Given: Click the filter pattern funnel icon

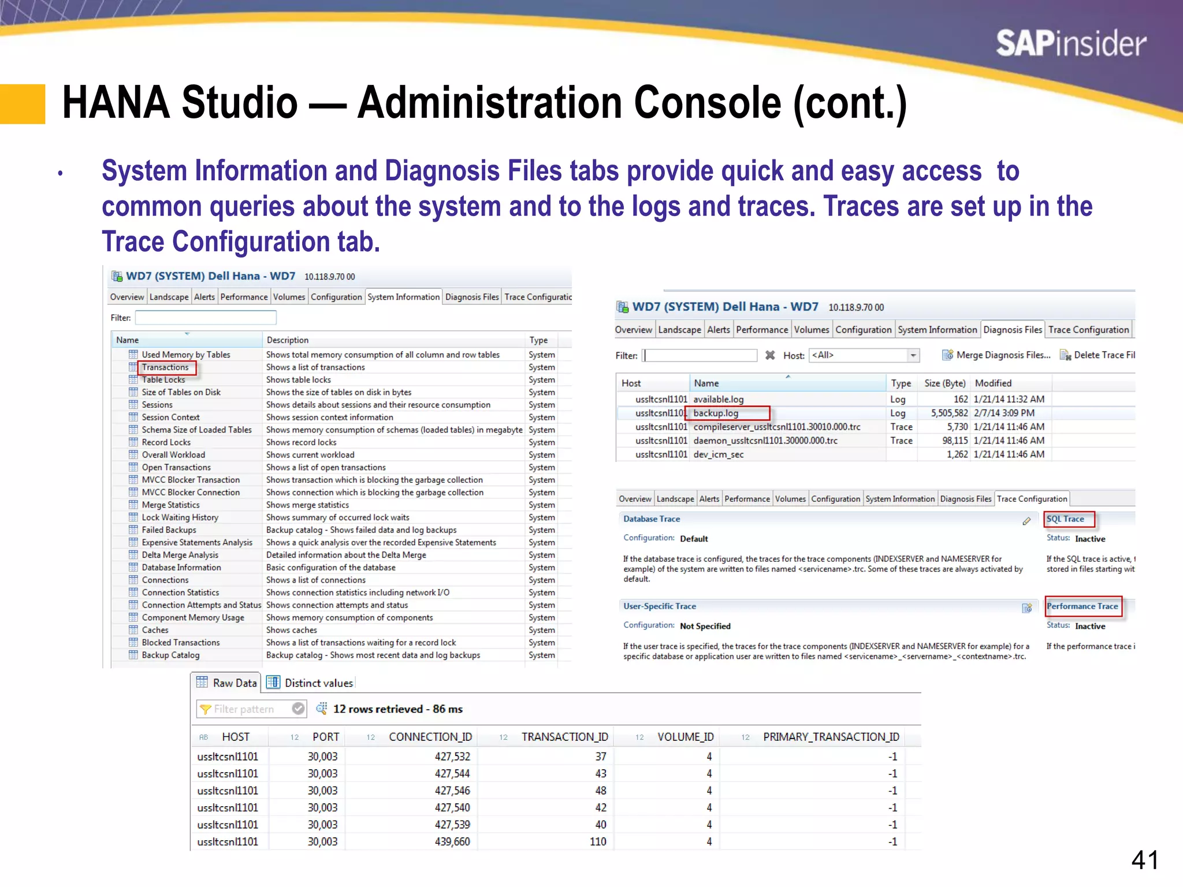Looking at the screenshot, I should point(205,709).
